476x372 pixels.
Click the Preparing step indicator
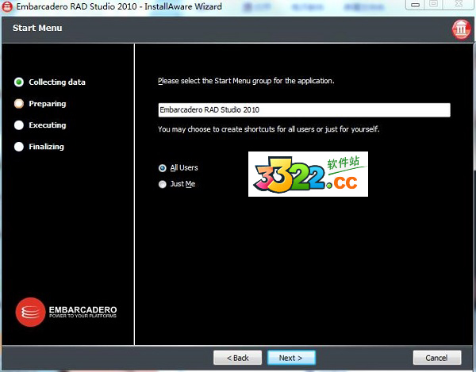coord(19,103)
